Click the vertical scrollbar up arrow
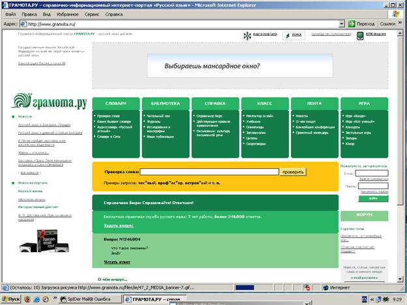Image resolution: width=407 pixels, height=305 pixels. (400, 33)
